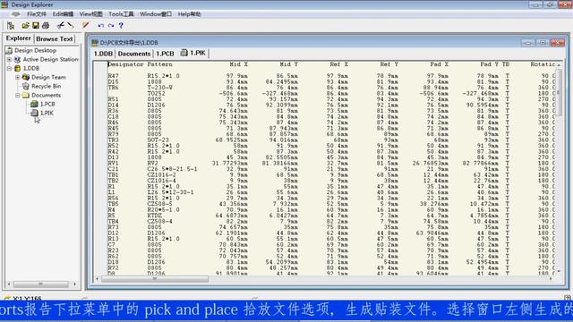Click the DDB icon in document window title
The width and height of the screenshot is (573, 322).
click(x=95, y=42)
